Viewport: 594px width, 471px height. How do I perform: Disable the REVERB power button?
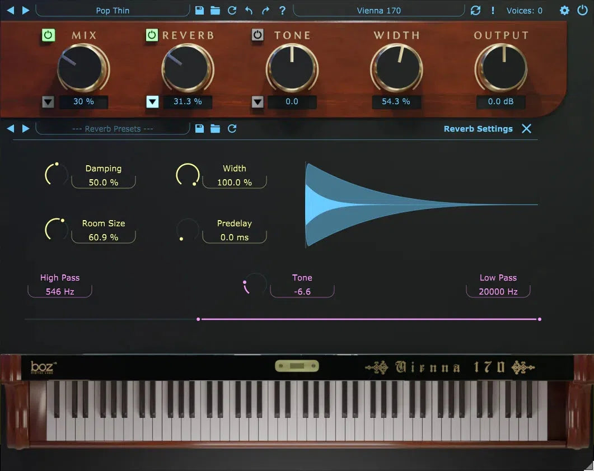152,35
